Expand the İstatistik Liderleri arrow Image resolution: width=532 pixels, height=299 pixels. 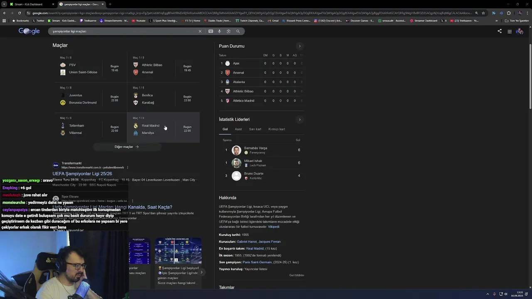(300, 120)
